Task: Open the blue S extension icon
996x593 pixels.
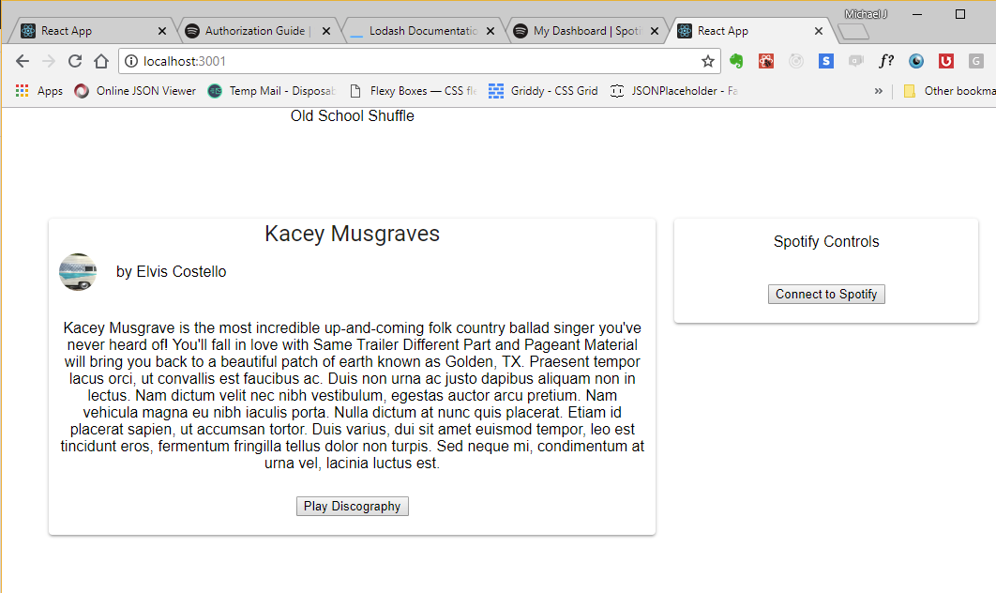Action: click(x=825, y=61)
